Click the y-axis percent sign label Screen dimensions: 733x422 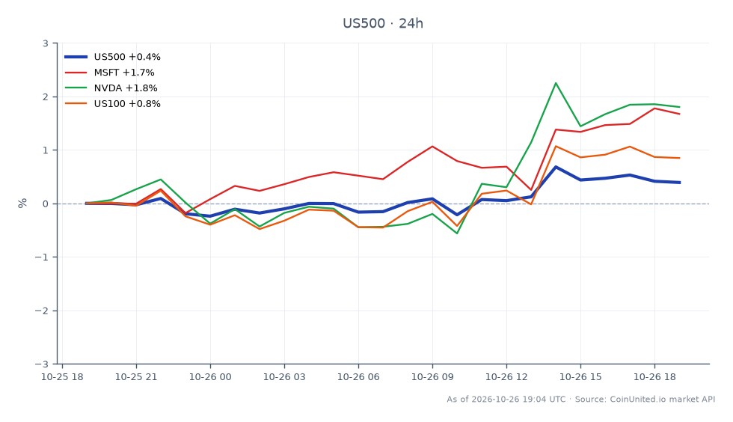(x=22, y=203)
